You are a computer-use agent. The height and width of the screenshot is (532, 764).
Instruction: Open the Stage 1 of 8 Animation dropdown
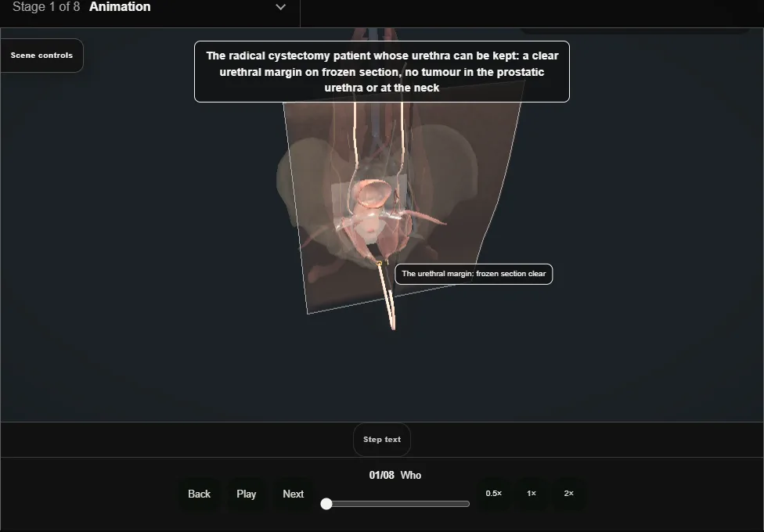(150, 7)
